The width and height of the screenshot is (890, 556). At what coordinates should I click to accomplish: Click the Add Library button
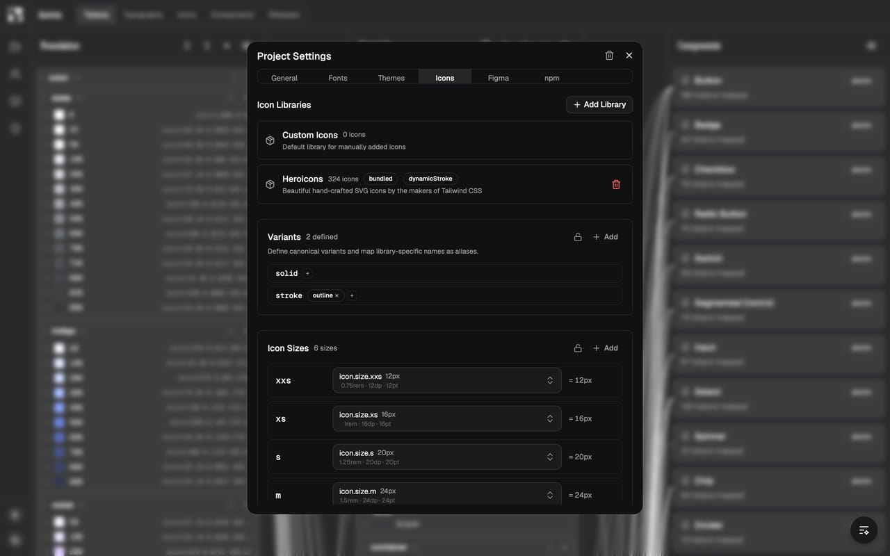[599, 104]
